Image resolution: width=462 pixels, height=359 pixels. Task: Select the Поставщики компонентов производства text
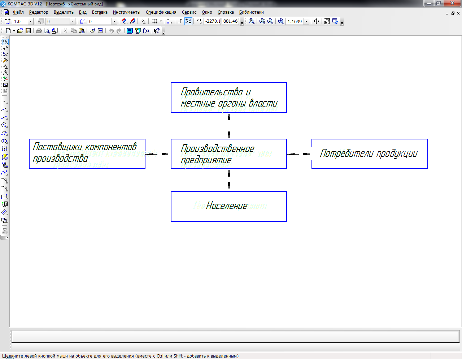(85, 152)
